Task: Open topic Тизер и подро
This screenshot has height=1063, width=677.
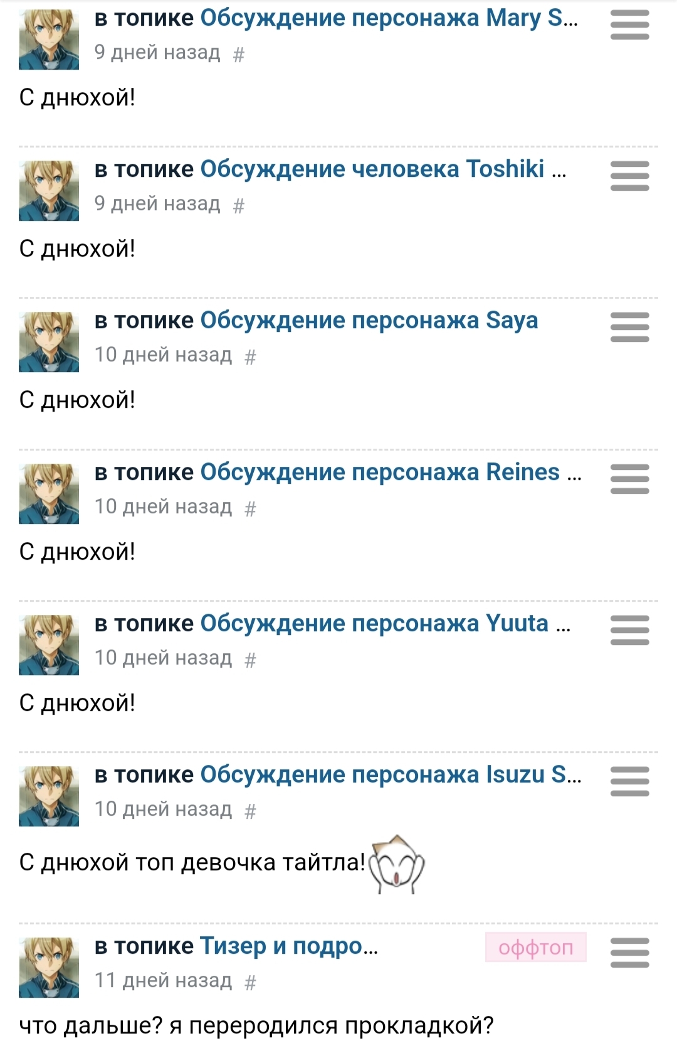Action: pyautogui.click(x=288, y=946)
